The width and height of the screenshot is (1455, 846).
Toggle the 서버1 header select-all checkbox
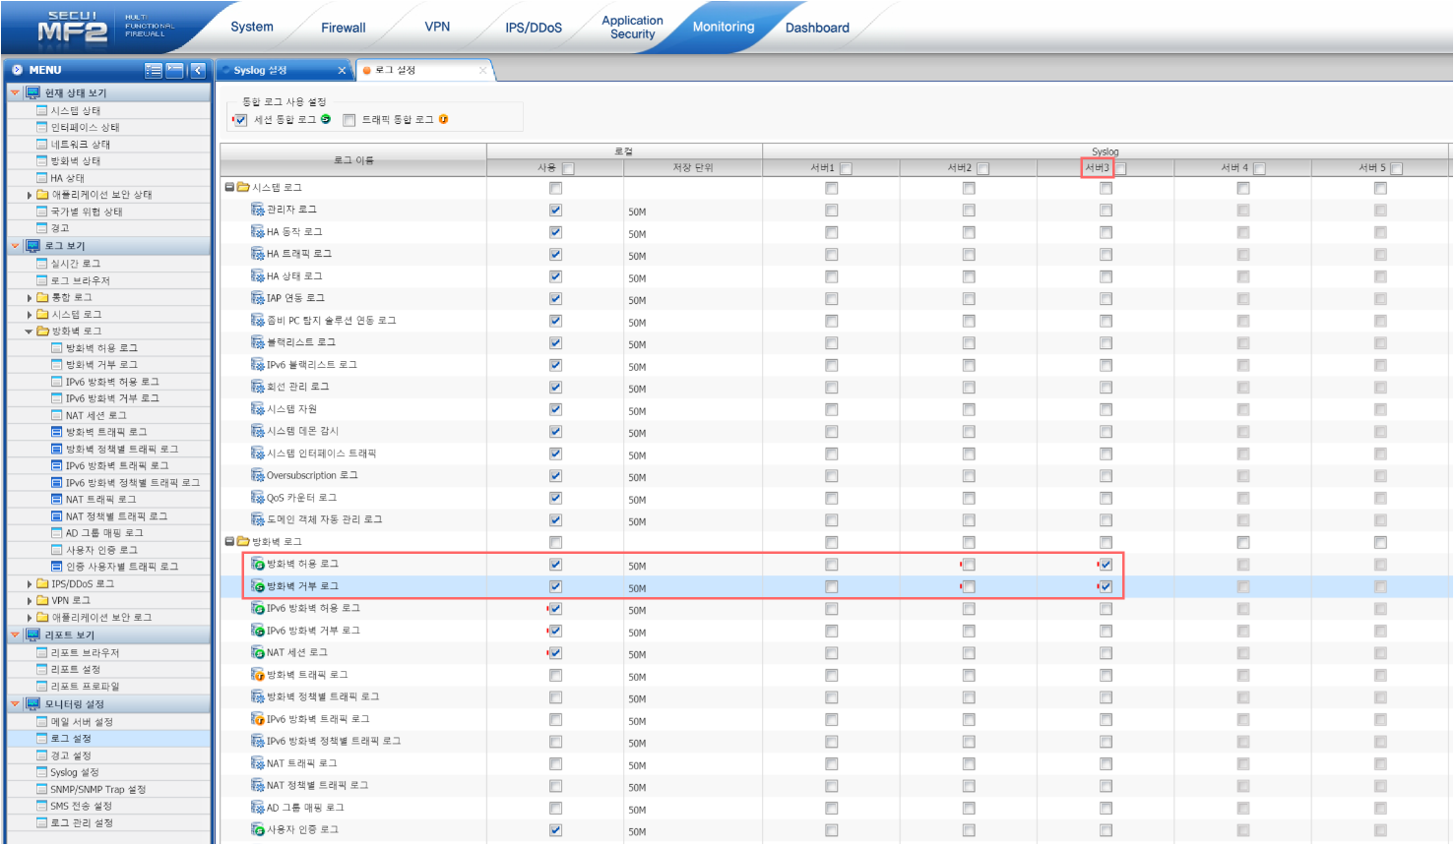click(847, 168)
